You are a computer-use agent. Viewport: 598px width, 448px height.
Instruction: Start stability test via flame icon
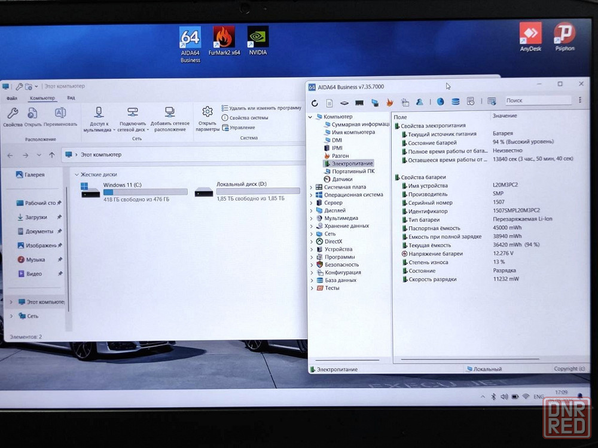point(389,102)
